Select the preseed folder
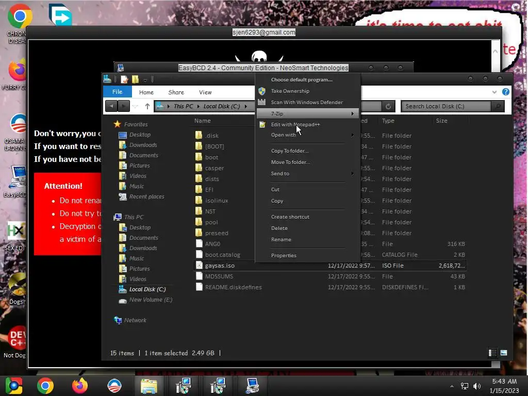The width and height of the screenshot is (528, 396). [x=216, y=233]
